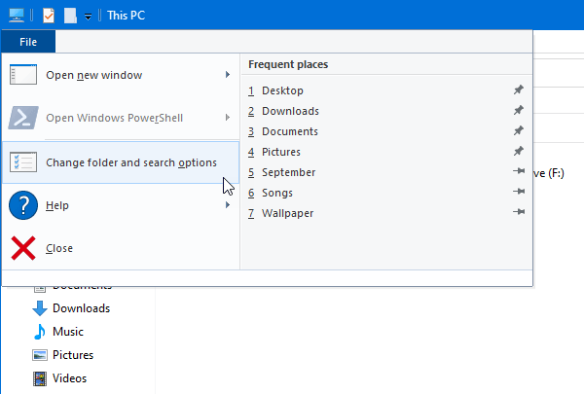Viewport: 584px width, 394px height.
Task: Select Downloads in the navigation pane
Action: click(x=81, y=308)
